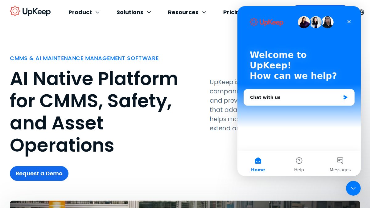Click the first agent avatar in chat
The width and height of the screenshot is (370, 208).
(x=304, y=22)
